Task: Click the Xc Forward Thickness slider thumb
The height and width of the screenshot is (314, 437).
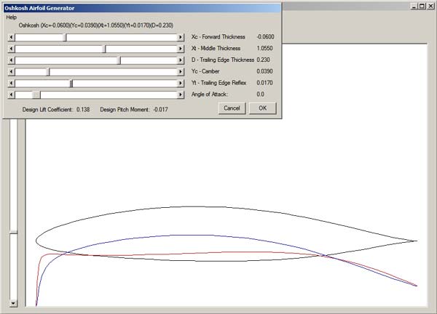Action: pos(65,37)
